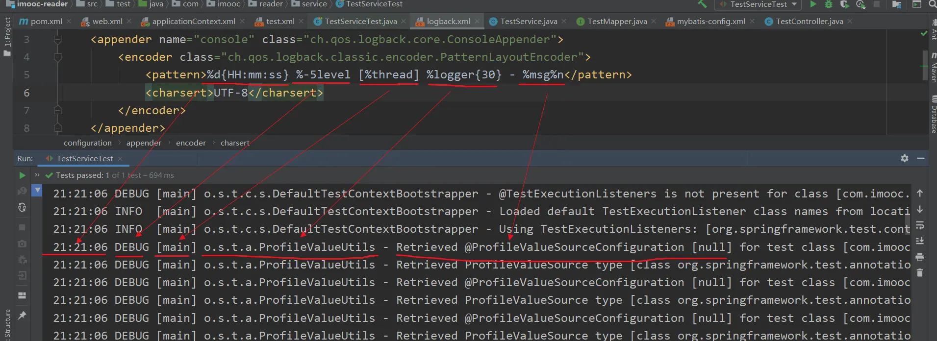Open the mybatis-config.xml editor tab

[710, 22]
